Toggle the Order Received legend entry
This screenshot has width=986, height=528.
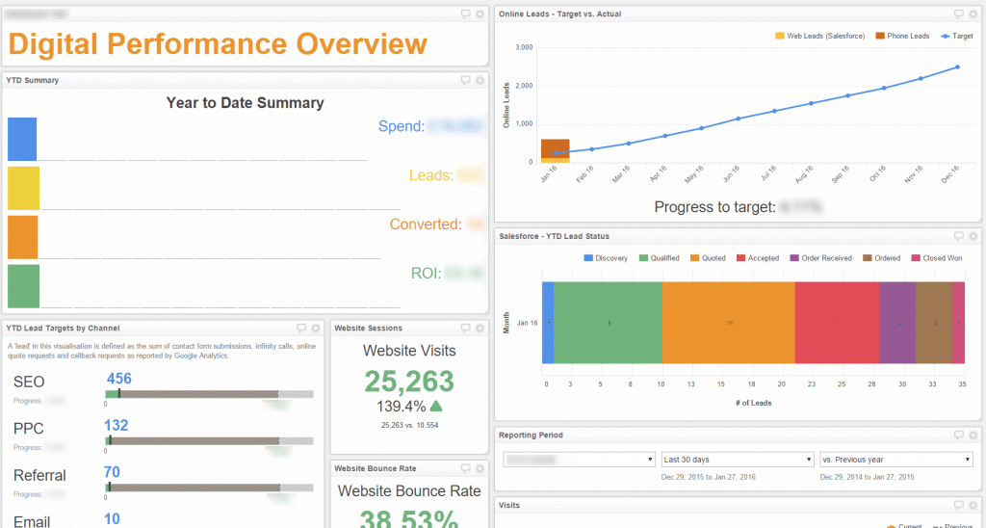[821, 258]
